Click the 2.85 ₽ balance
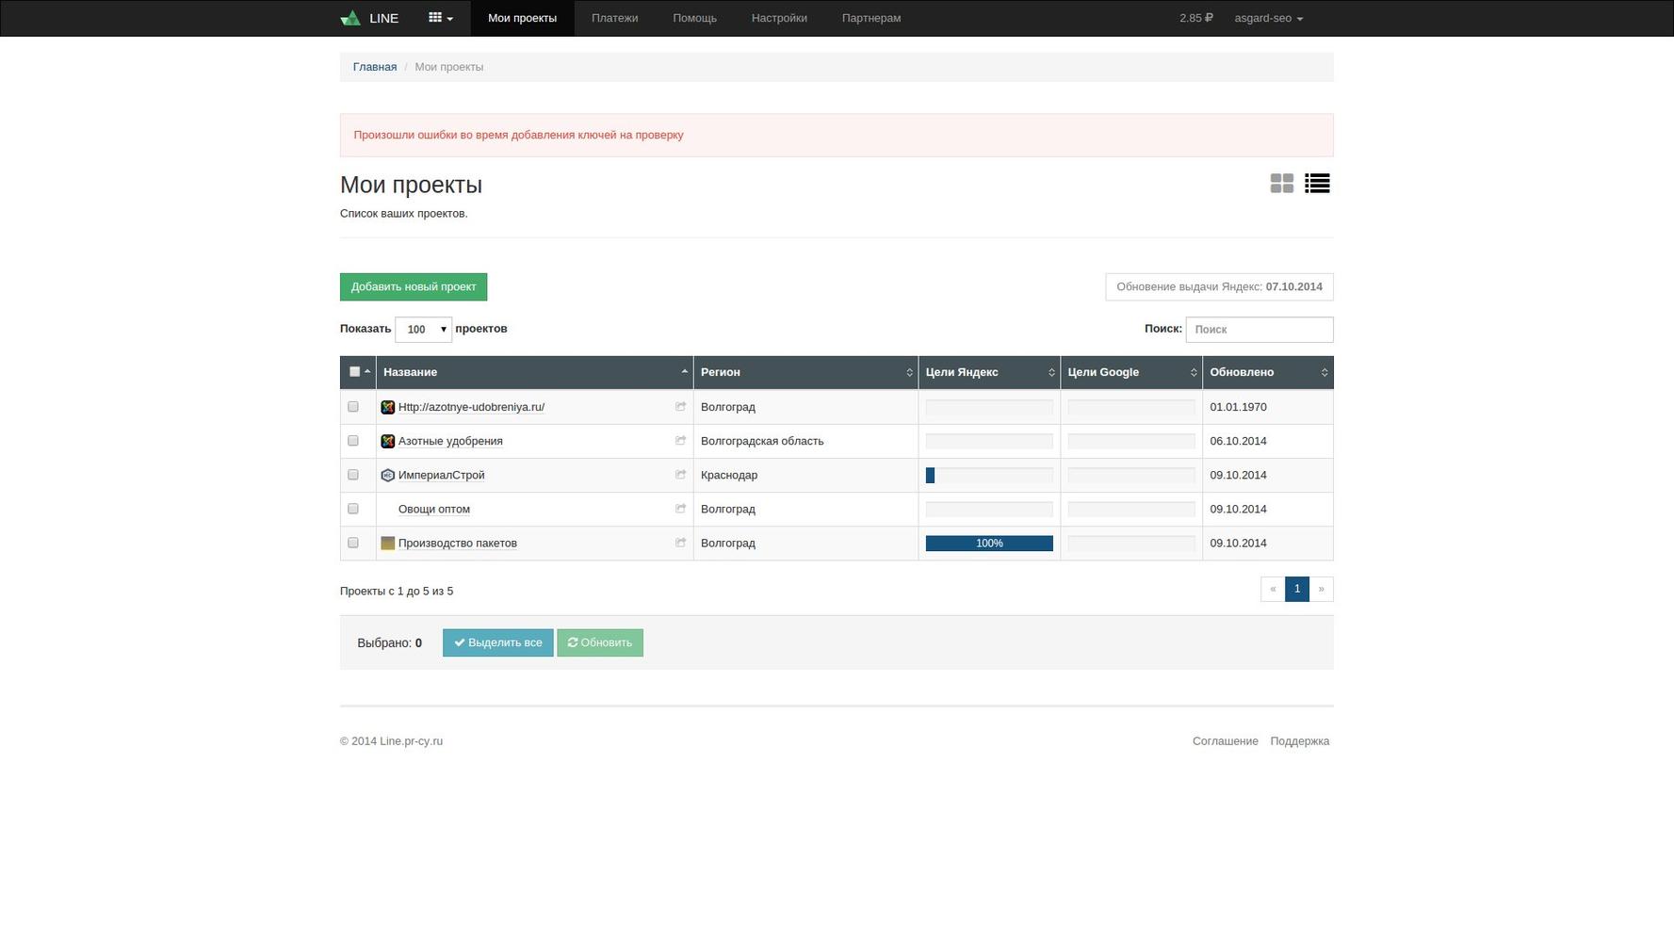 click(x=1196, y=18)
